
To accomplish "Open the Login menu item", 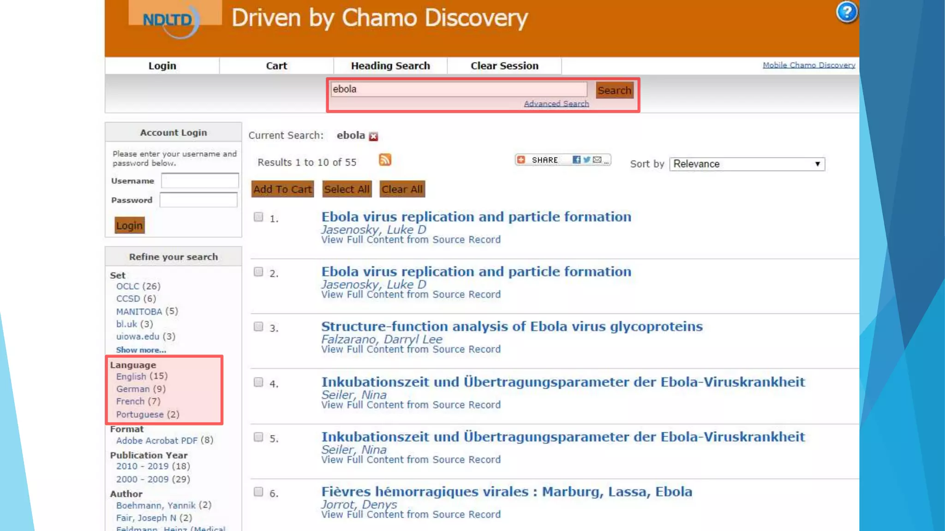I will click(162, 65).
